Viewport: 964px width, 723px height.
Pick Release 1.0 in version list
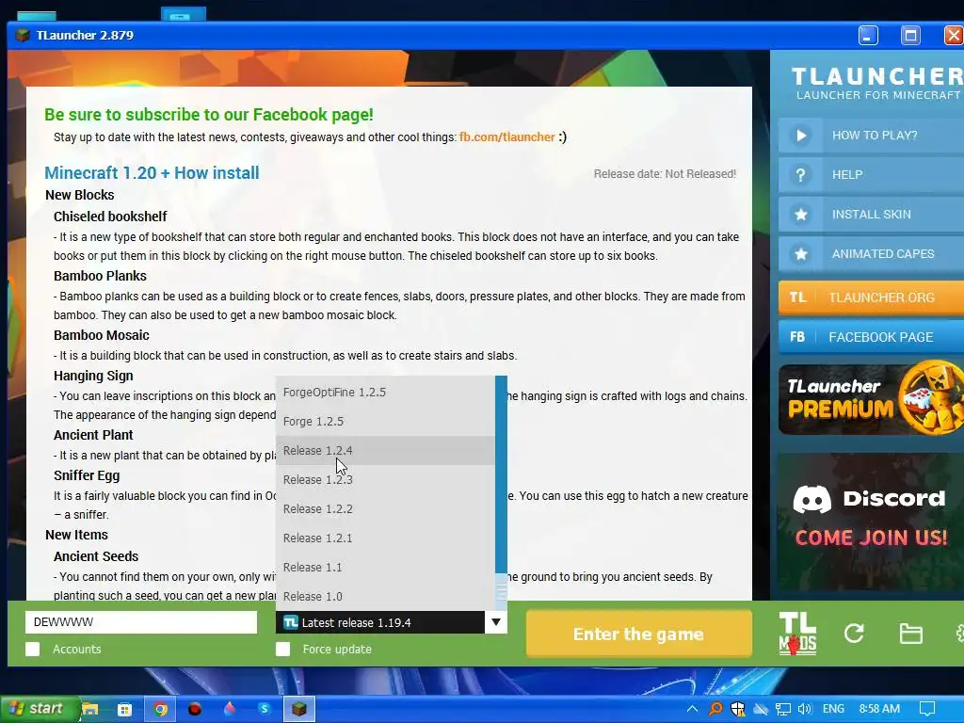tap(385, 596)
